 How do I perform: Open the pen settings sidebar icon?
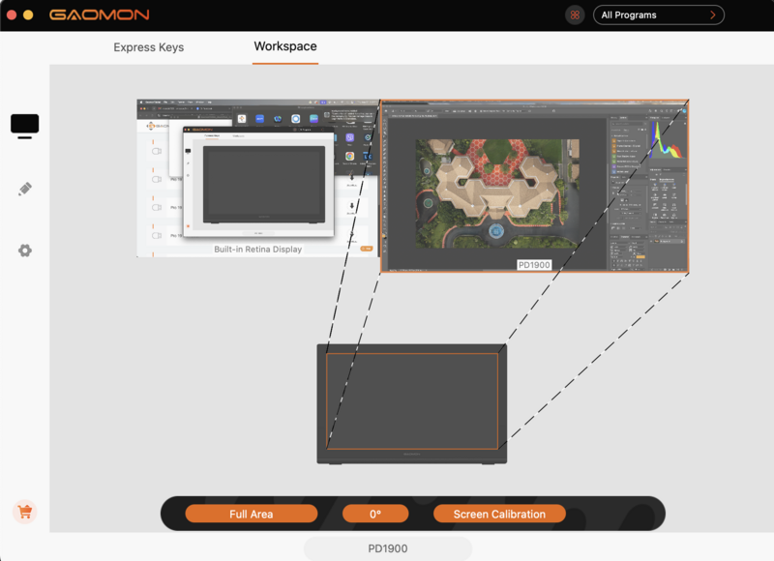25,189
